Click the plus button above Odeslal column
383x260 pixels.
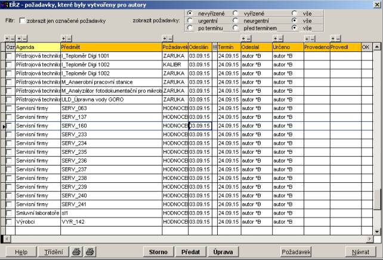(244, 38)
